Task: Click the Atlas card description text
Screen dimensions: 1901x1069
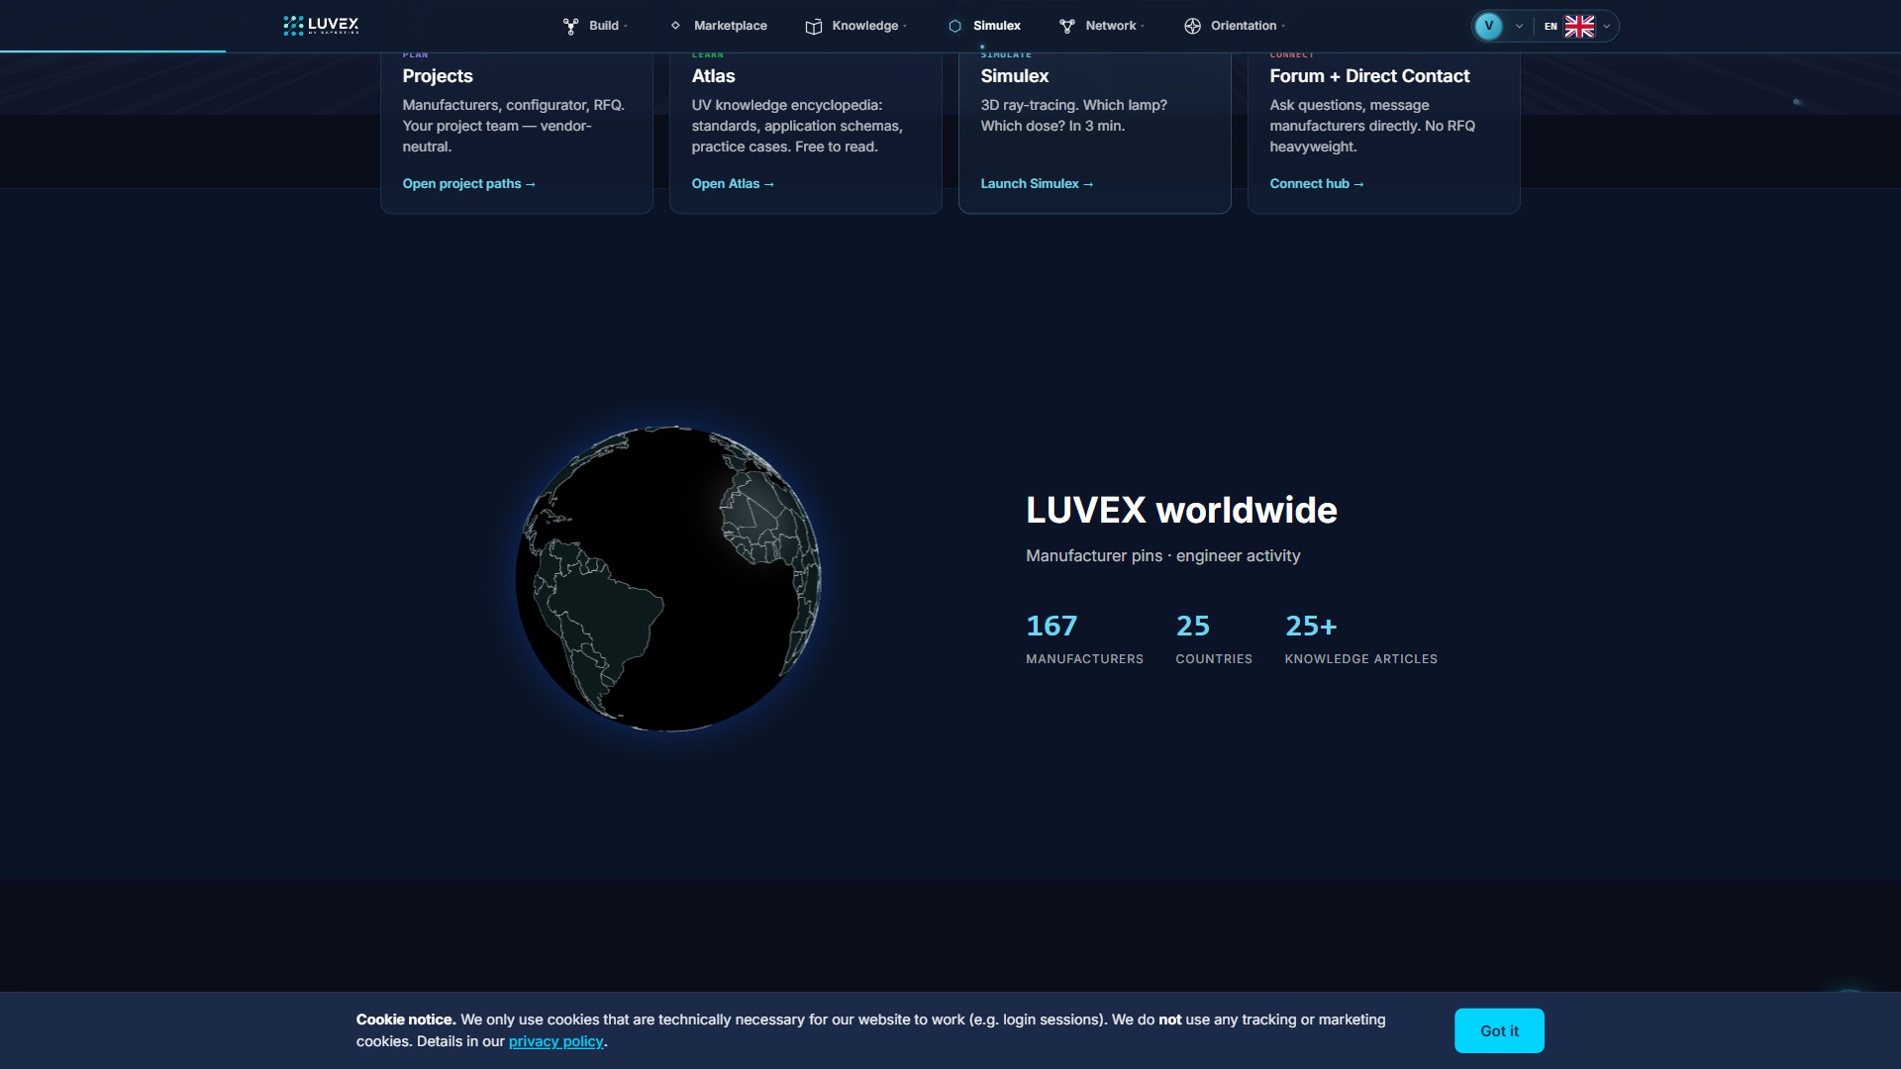Action: pos(797,126)
